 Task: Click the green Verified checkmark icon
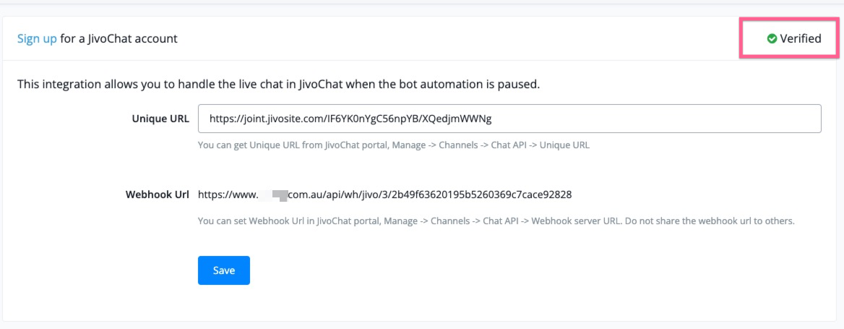772,39
